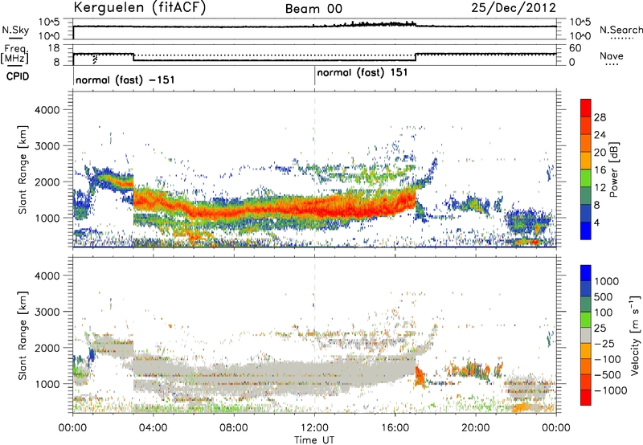Viewport: 643px width, 445px height.
Task: Click the "-1000" Velocity colorbar label
Action: tap(611, 390)
